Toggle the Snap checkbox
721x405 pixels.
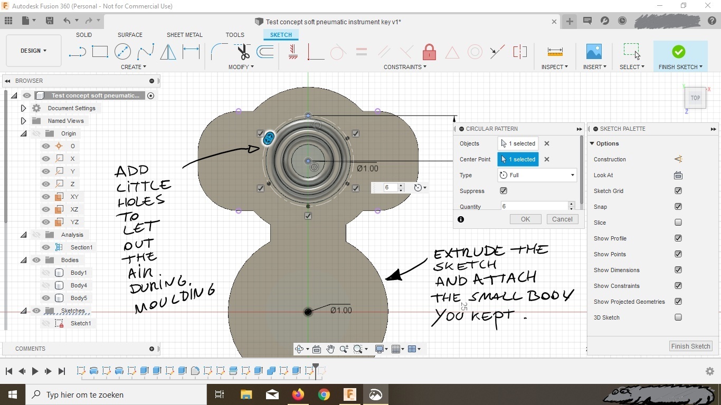678,207
